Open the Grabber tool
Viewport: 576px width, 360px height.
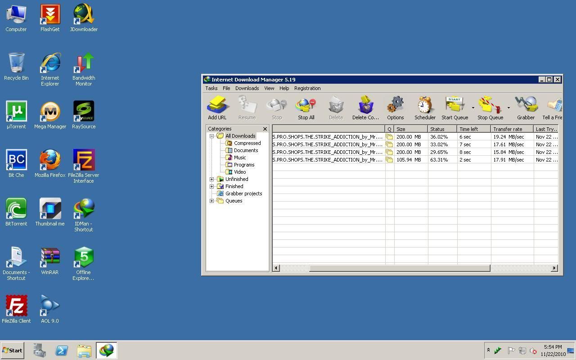click(526, 108)
